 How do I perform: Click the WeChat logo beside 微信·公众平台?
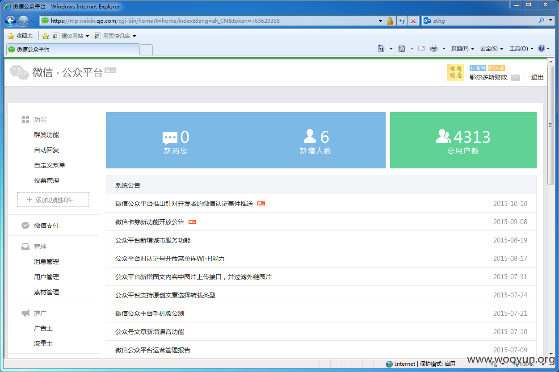tap(20, 72)
